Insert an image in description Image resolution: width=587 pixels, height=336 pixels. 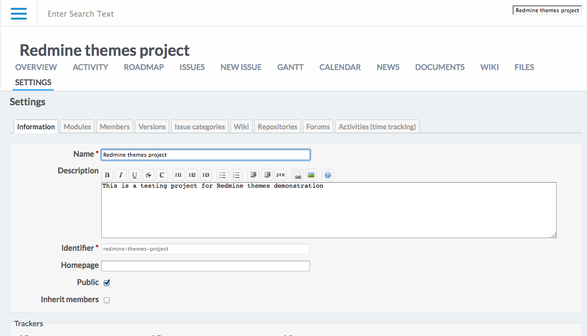(311, 175)
